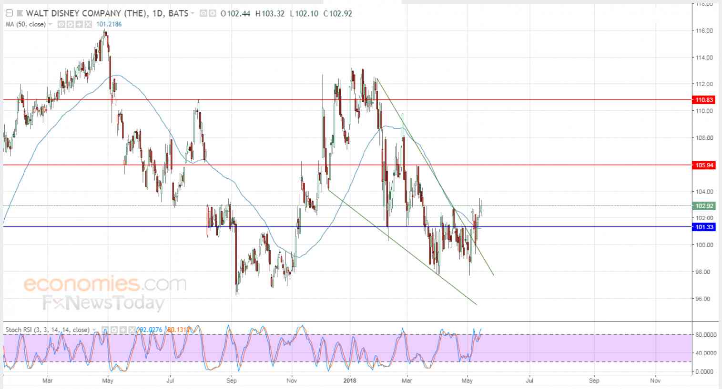Toggle visibility of the MA (50, close)

pos(61,24)
